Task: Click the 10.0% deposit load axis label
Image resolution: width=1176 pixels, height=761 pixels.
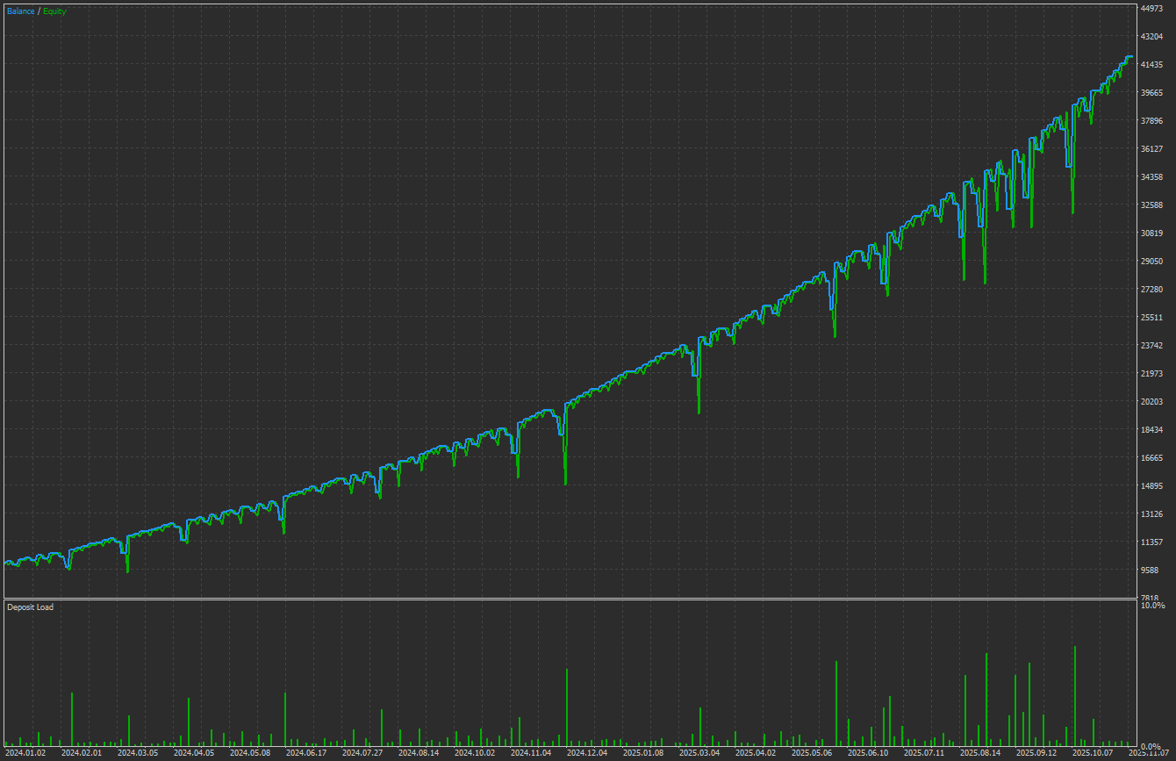Action: coord(1152,606)
